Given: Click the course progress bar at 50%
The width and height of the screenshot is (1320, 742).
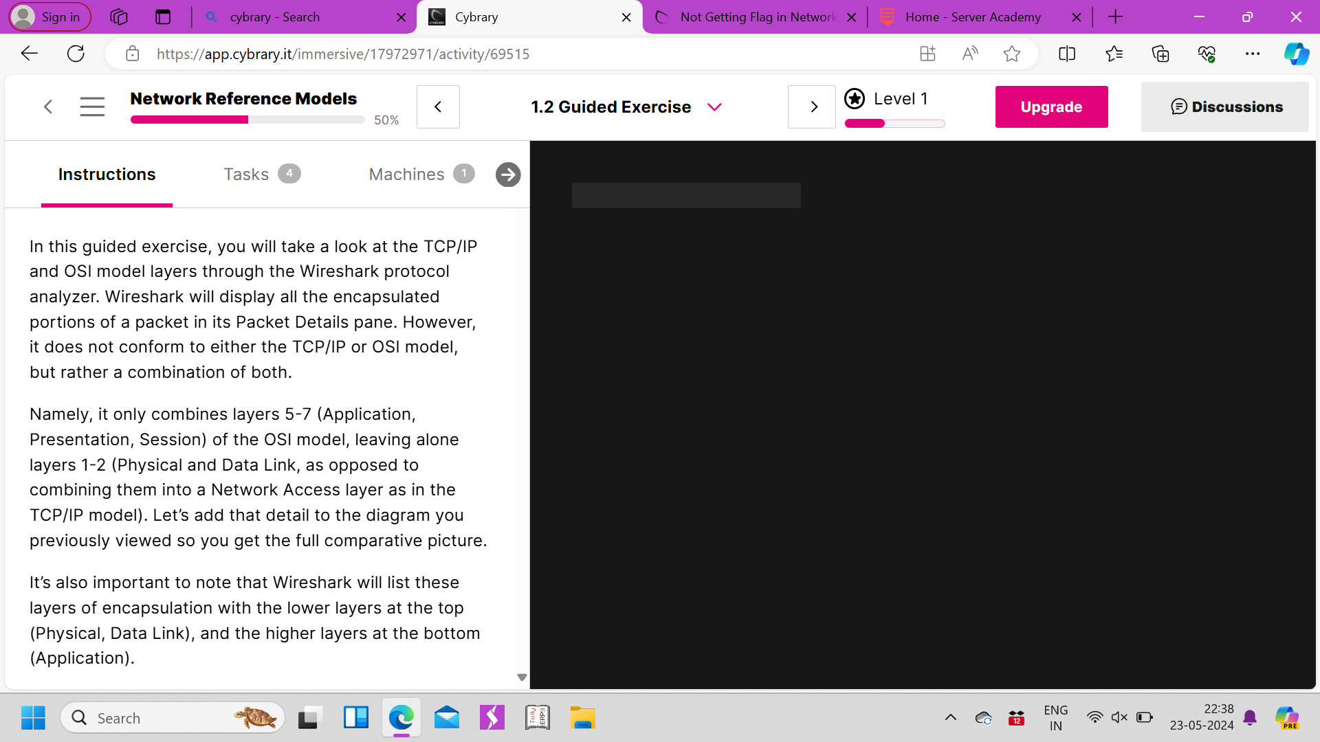Looking at the screenshot, I should pos(247,120).
